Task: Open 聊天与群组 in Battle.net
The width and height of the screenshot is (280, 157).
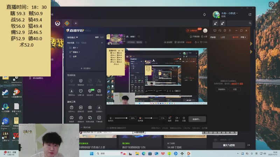Action: (x=229, y=145)
